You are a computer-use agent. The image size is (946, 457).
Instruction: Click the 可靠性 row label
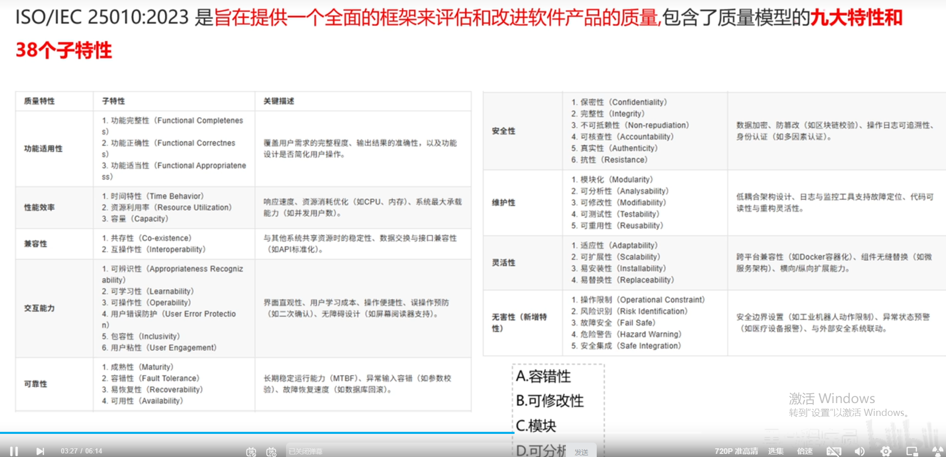pos(35,384)
